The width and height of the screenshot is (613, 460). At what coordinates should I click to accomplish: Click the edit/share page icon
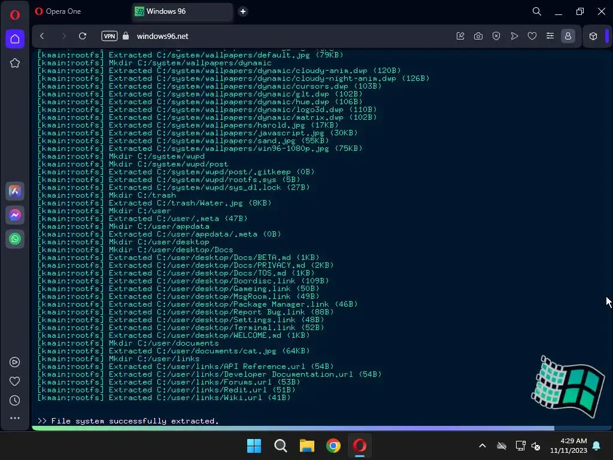point(460,36)
